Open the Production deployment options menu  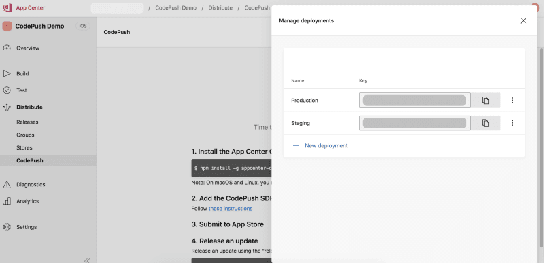pyautogui.click(x=513, y=101)
